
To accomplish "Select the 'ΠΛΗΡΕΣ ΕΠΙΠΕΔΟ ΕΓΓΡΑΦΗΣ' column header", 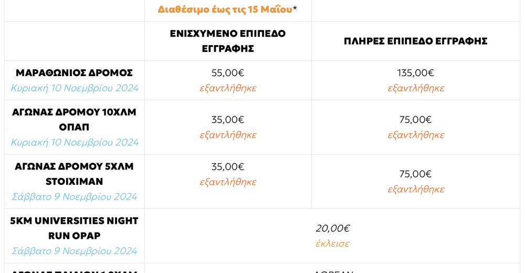I will click(415, 41).
